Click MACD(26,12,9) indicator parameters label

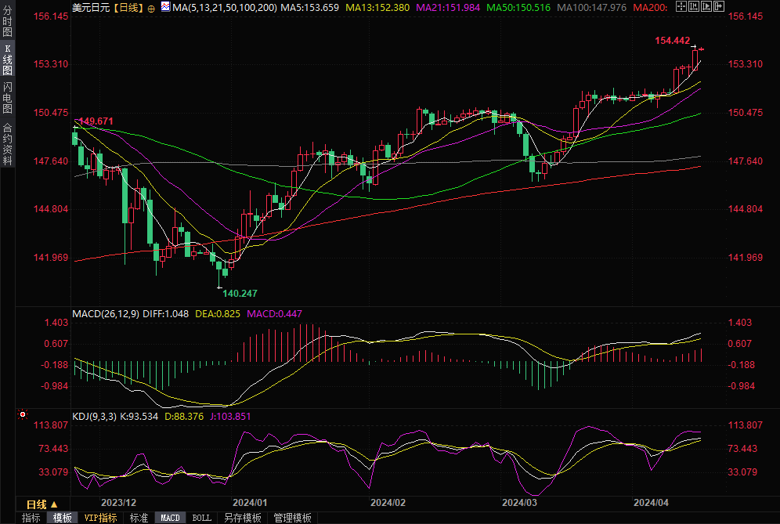tap(106, 314)
